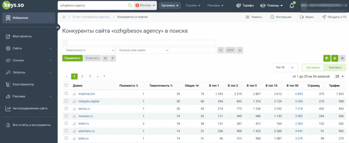The width and height of the screenshot is (349, 143).
Task: Click the gray info icon button
Action: tap(342, 58)
